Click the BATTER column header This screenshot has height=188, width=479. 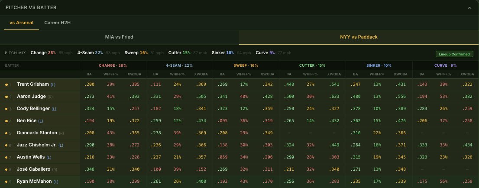click(x=12, y=65)
